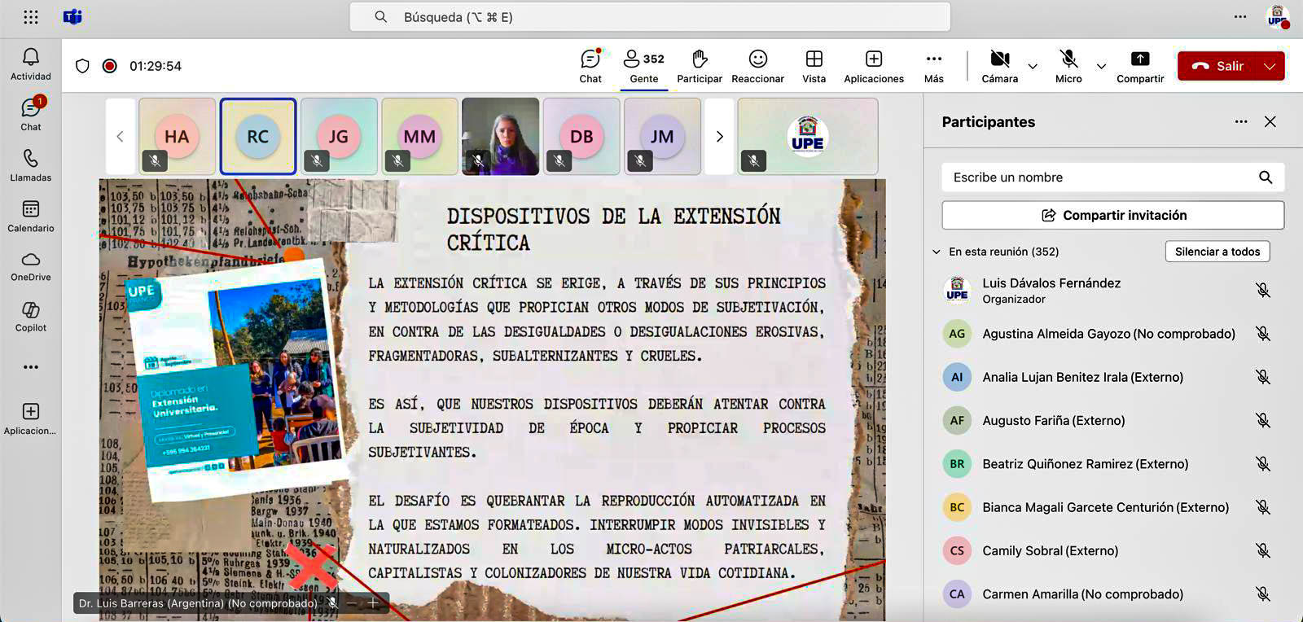Click the Escribe un nombre search field
This screenshot has height=622, width=1303.
point(1113,177)
